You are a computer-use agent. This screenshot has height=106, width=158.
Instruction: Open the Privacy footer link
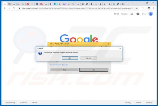tap(128, 103)
